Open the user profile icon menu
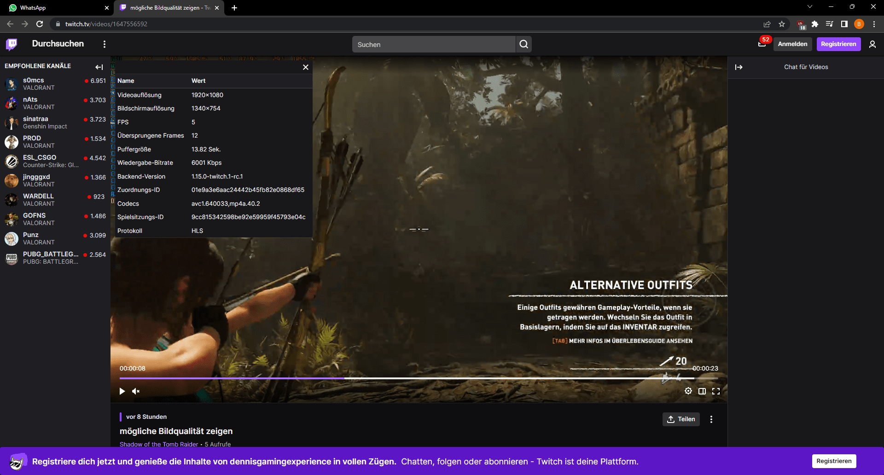The width and height of the screenshot is (884, 475). [x=872, y=44]
